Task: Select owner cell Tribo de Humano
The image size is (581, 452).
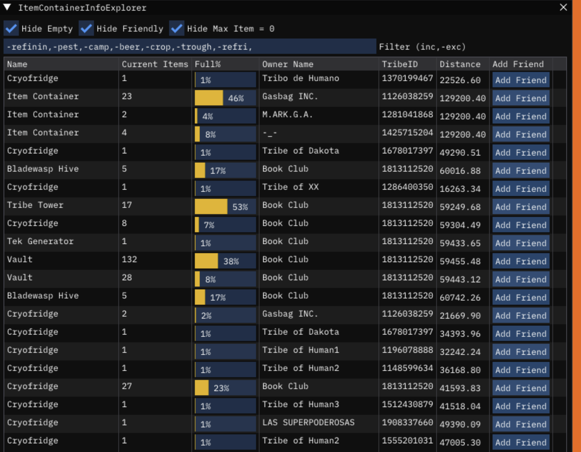Action: tap(301, 78)
